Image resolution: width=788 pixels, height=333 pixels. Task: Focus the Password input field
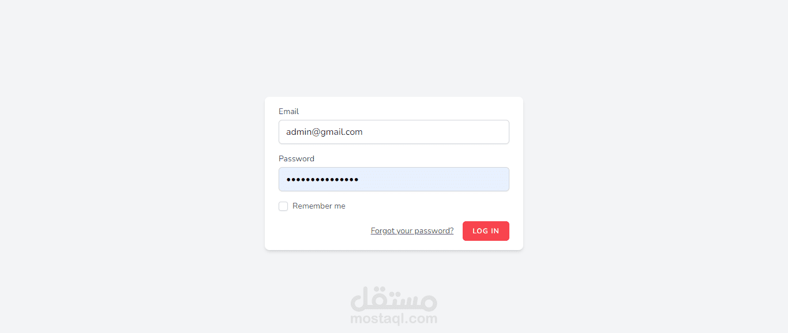394,179
